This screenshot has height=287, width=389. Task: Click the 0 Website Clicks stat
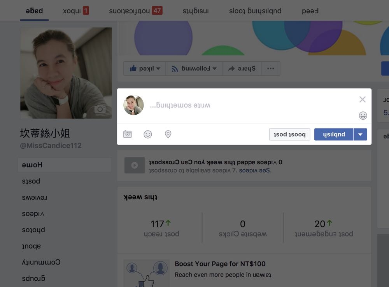243,228
